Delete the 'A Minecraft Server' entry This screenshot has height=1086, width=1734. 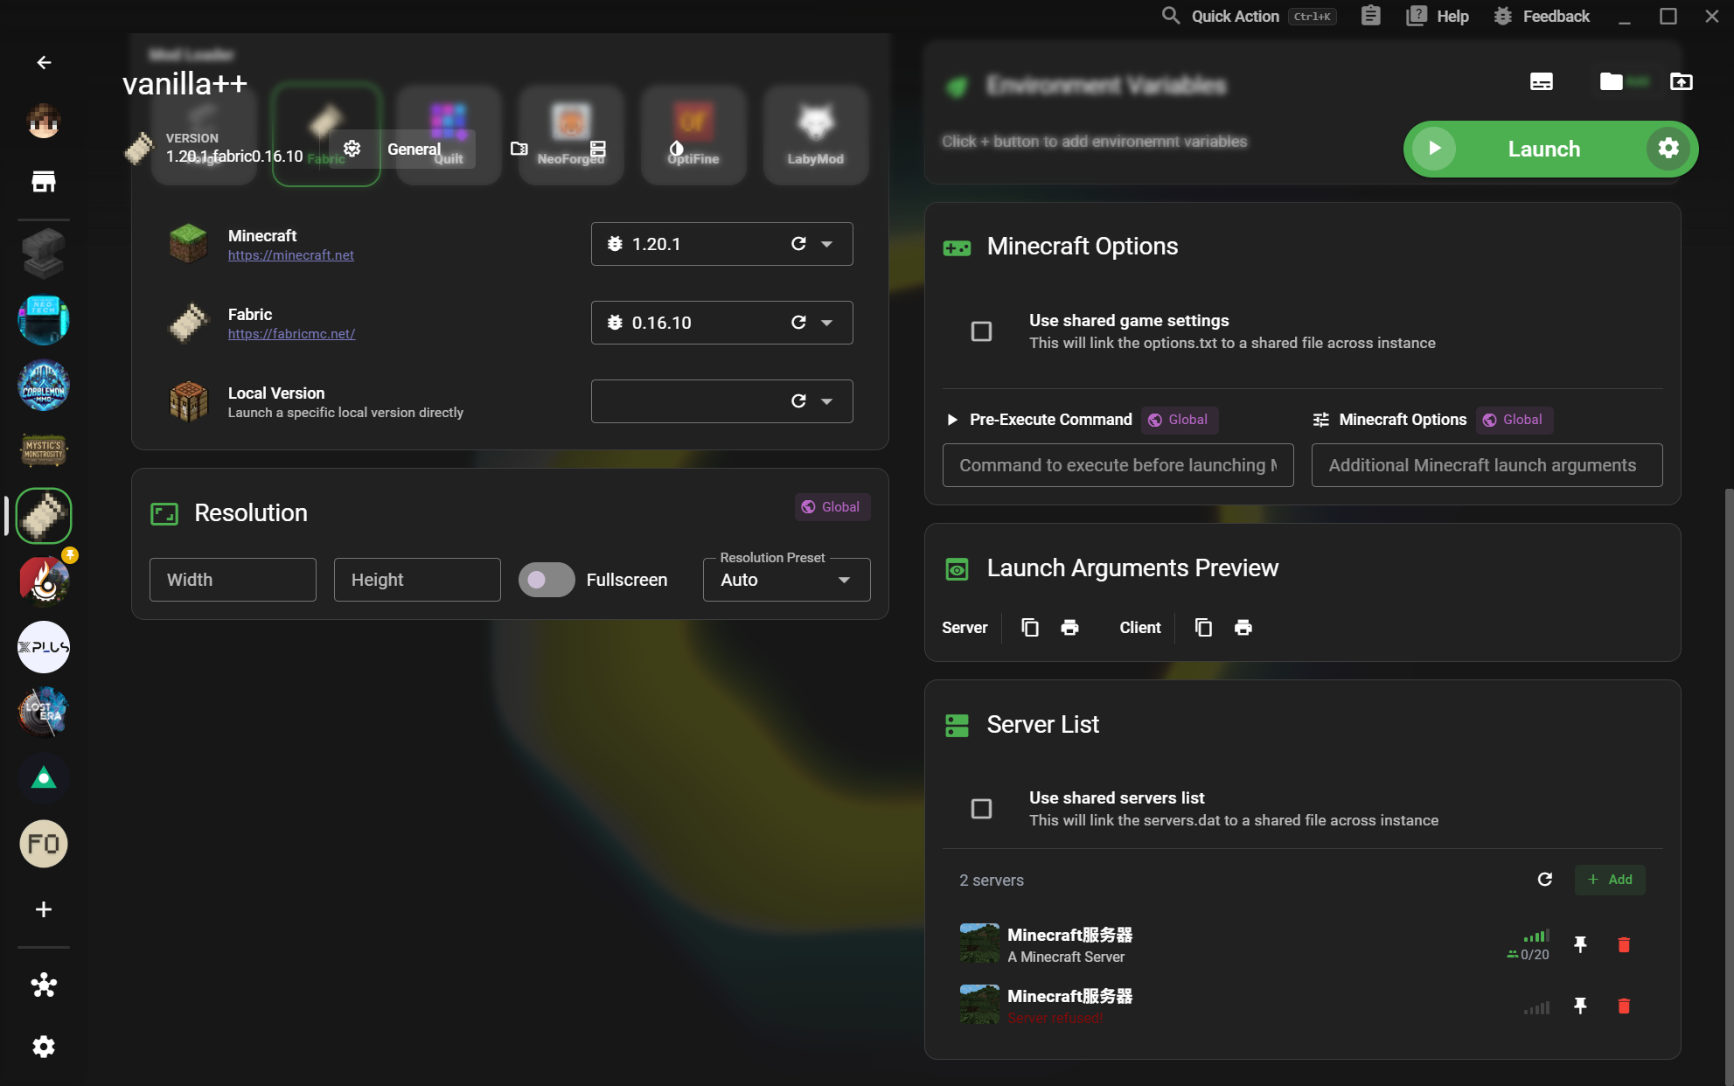[1624, 944]
